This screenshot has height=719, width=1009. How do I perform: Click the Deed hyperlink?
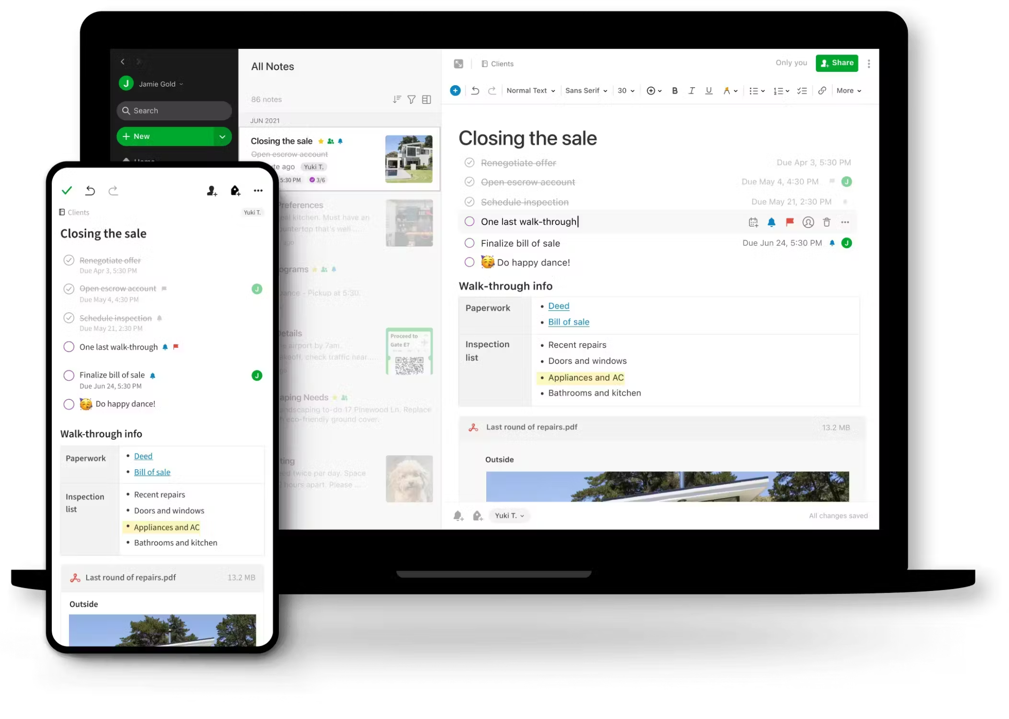[x=558, y=306]
